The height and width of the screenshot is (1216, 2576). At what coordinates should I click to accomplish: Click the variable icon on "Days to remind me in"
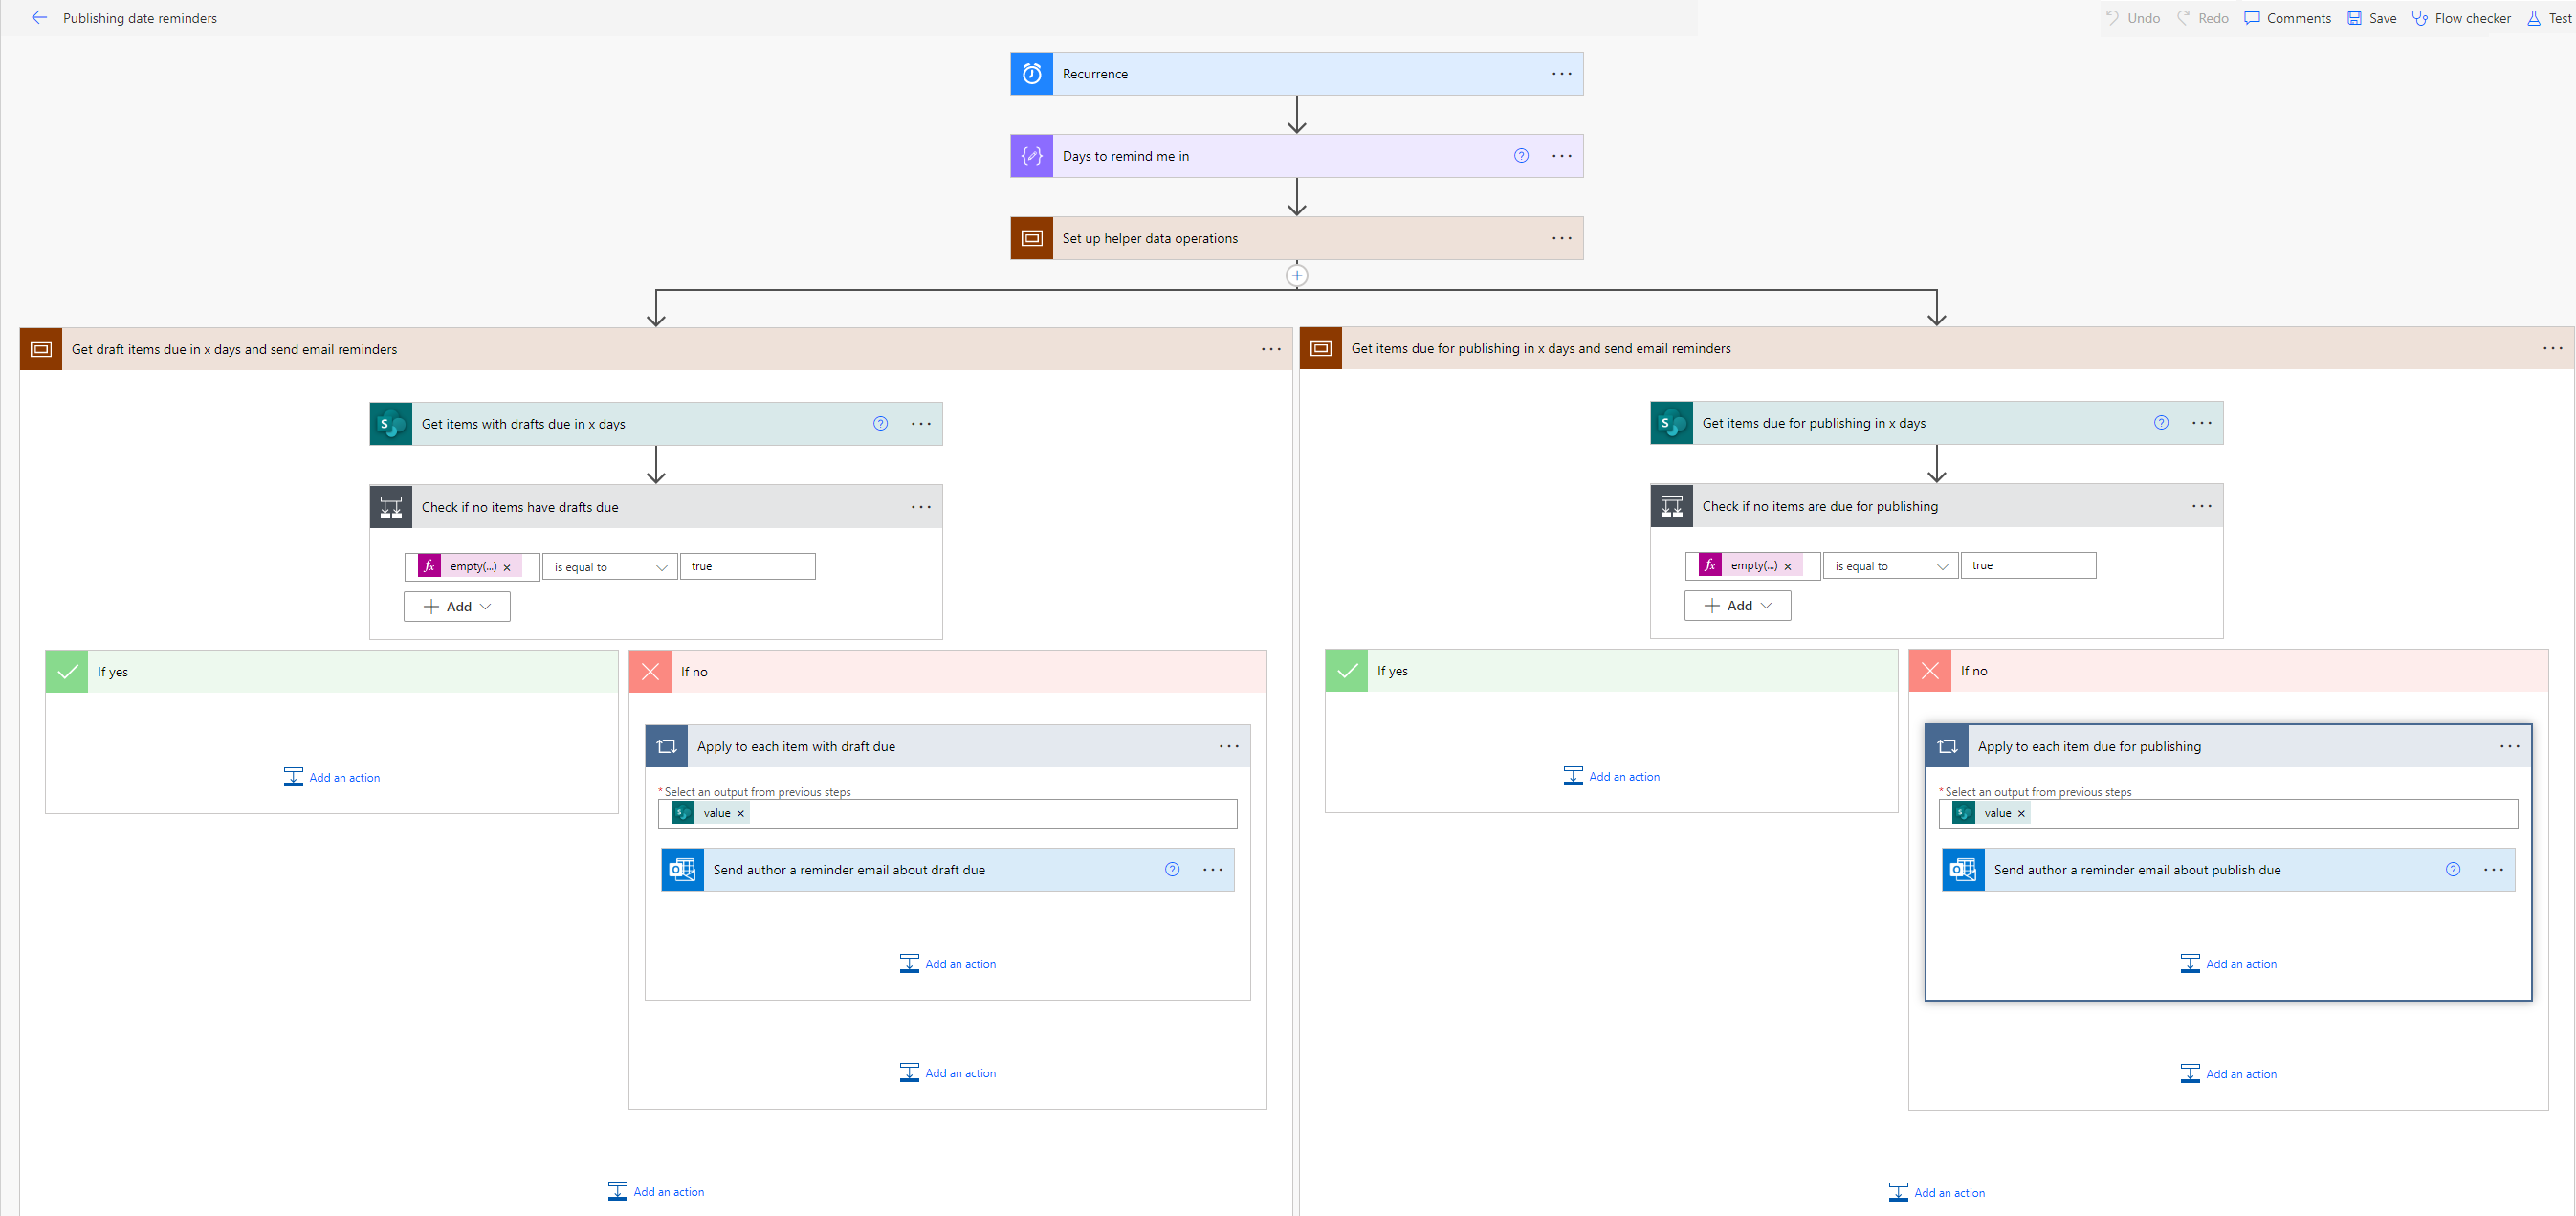coord(1031,156)
